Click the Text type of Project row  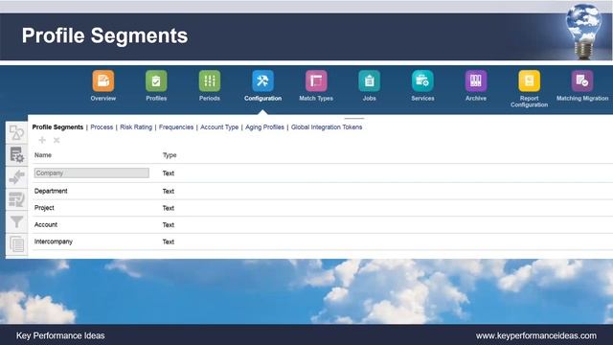tap(169, 208)
